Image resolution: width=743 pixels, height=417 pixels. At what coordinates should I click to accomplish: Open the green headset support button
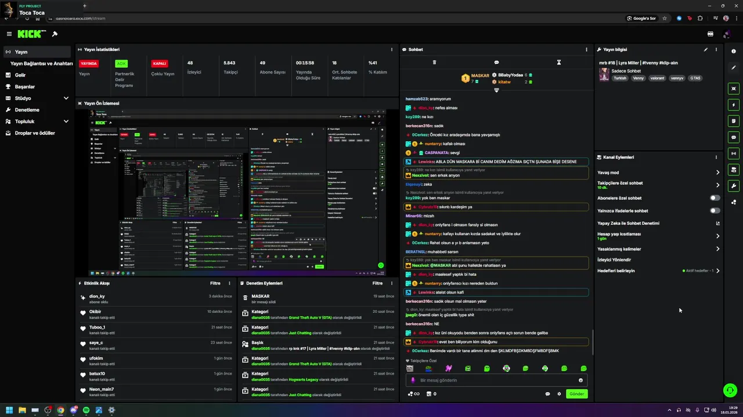pyautogui.click(x=730, y=390)
